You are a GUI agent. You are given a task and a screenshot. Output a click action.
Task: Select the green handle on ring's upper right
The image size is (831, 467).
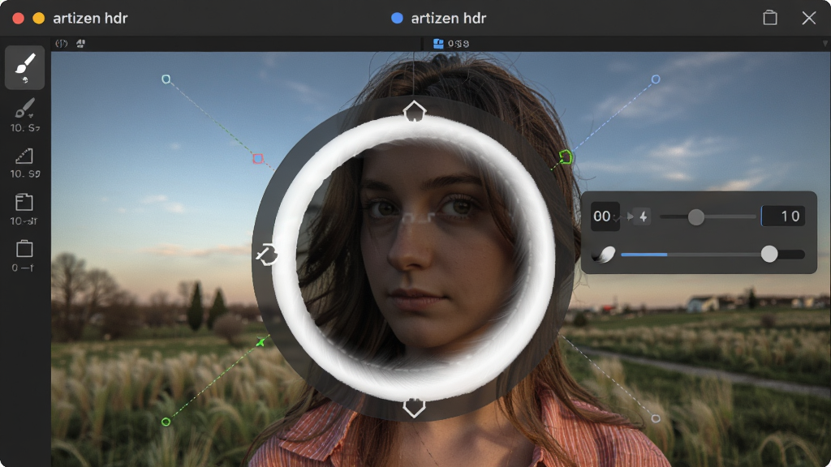pyautogui.click(x=566, y=156)
